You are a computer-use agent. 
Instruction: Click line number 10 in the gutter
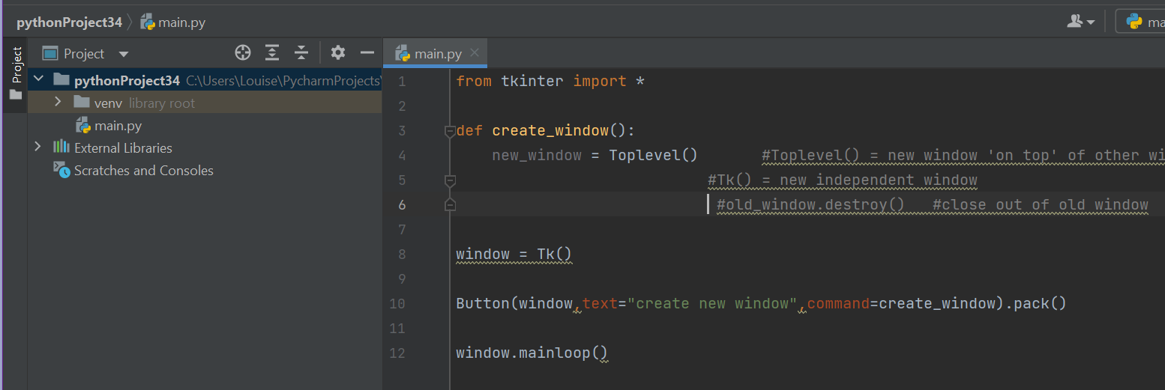tap(397, 304)
